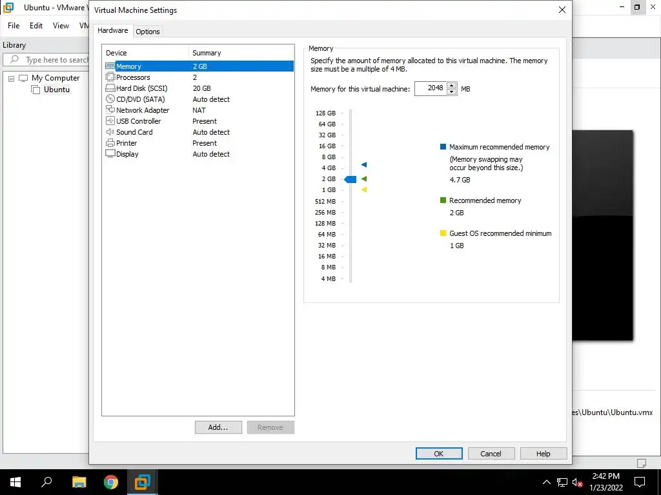The height and width of the screenshot is (495, 661).
Task: Click the blue Maximum recommended memory swatch
Action: tap(443, 147)
